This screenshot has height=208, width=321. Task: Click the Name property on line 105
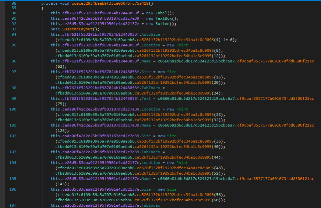[146, 179]
